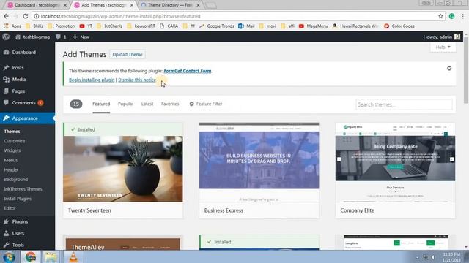Open the Apps bookmarks shortcut
Screen dimensions: 469x263
click(12, 26)
